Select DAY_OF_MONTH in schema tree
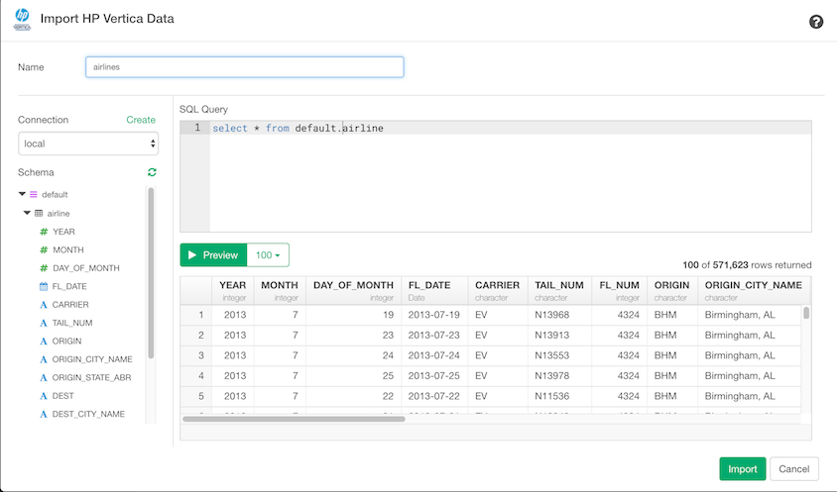 point(86,268)
